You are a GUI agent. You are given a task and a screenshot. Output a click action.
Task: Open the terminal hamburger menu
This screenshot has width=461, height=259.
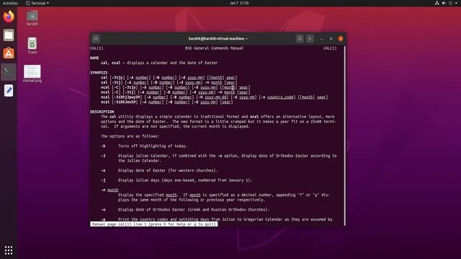point(310,38)
